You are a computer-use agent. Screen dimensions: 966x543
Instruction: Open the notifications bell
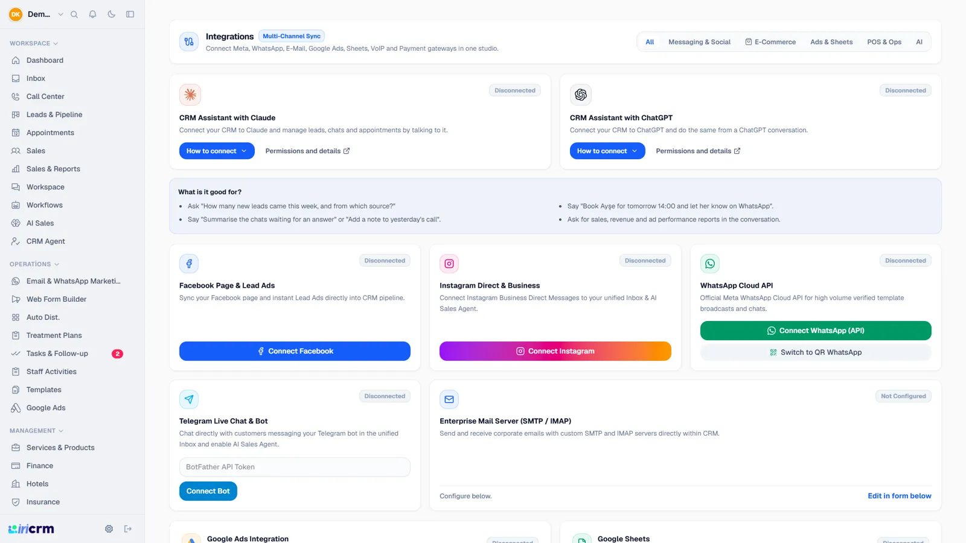point(92,14)
